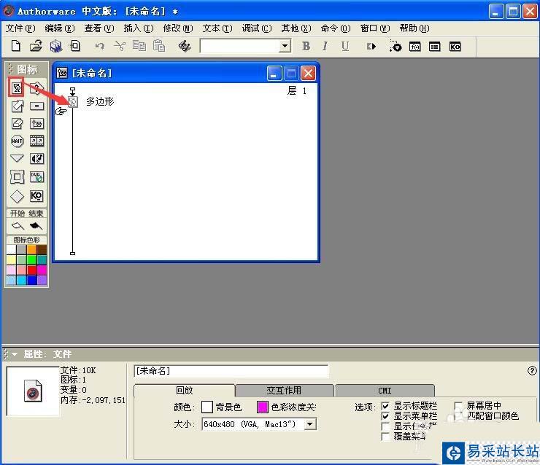The width and height of the screenshot is (540, 465).
Task: Click the Restart/run flow toolbar button
Action: click(x=371, y=46)
